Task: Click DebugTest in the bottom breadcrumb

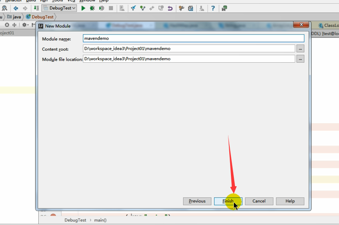Action: point(75,220)
